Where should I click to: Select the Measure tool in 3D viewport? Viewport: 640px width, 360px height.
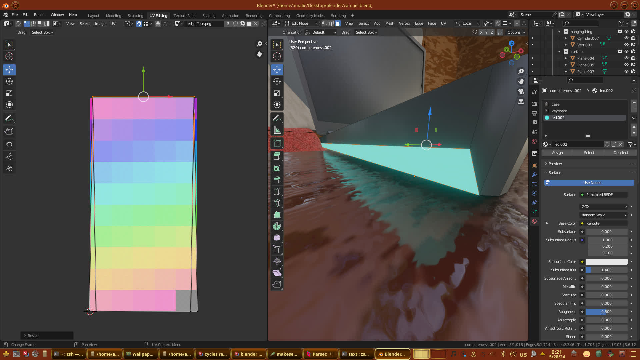[277, 130]
